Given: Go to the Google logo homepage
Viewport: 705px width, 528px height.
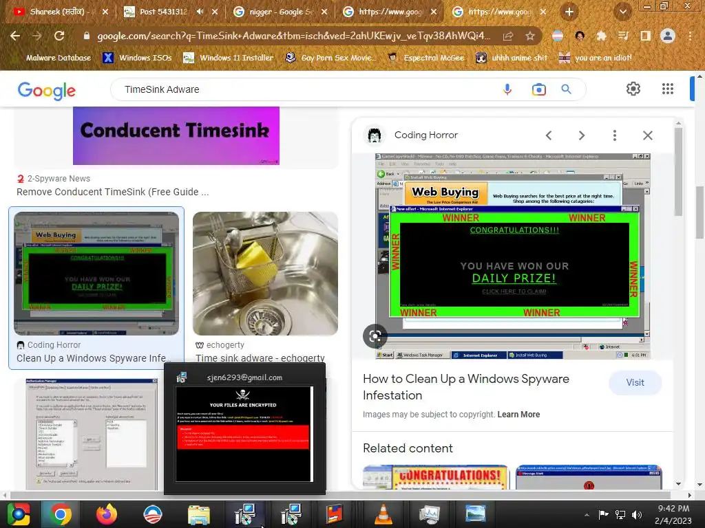Looking at the screenshot, I should [46, 90].
